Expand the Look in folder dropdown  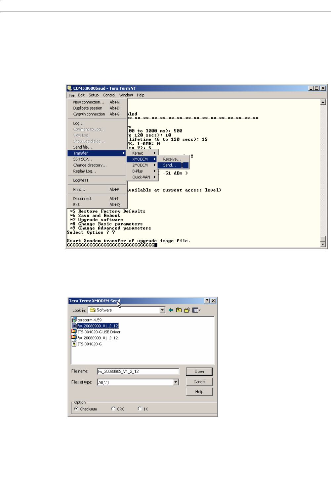(162, 310)
